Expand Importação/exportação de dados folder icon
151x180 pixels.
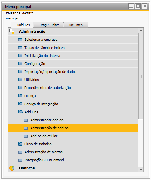point(20,72)
